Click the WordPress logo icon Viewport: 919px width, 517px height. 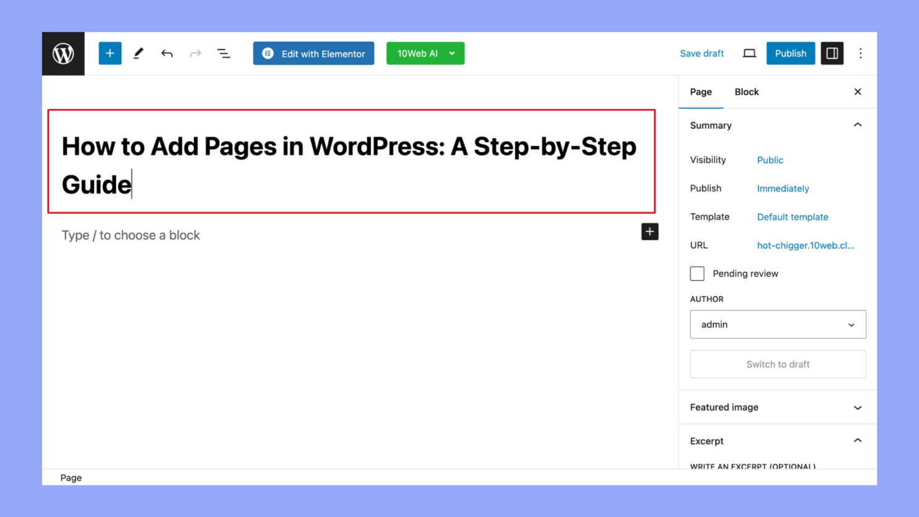pos(63,53)
